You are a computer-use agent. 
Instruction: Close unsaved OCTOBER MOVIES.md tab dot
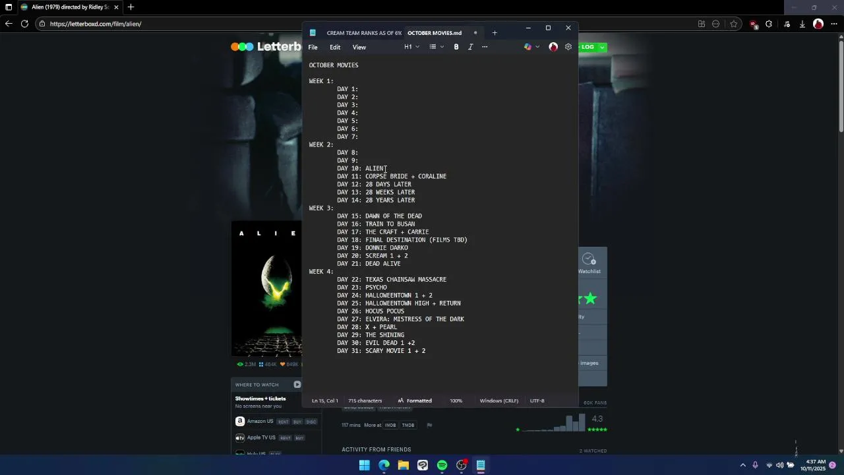click(475, 33)
